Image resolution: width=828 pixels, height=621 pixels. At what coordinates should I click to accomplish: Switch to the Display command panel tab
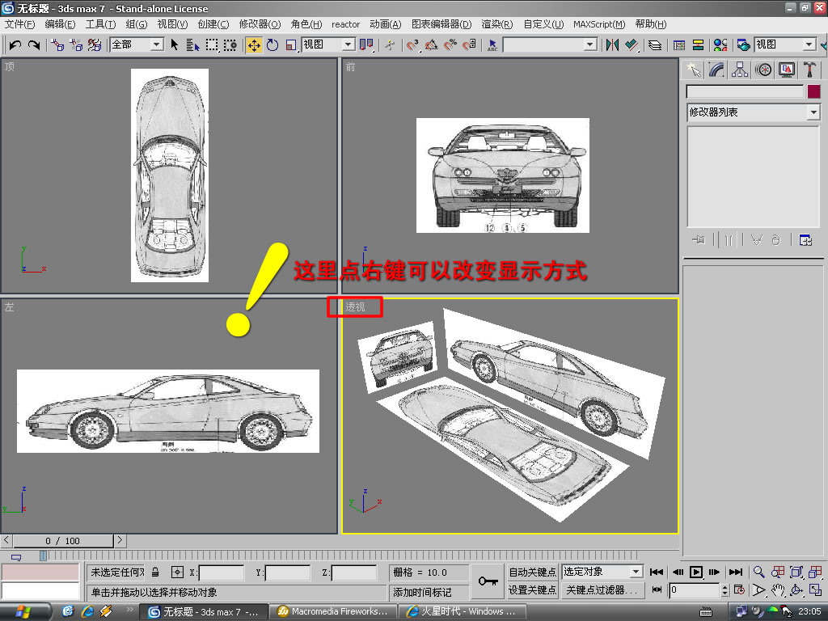tap(786, 70)
